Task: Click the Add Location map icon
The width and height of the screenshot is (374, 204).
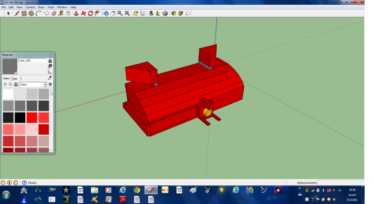Action: [136, 14]
